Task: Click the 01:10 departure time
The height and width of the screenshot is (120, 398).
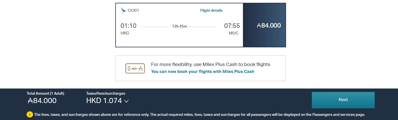Action: (128, 26)
